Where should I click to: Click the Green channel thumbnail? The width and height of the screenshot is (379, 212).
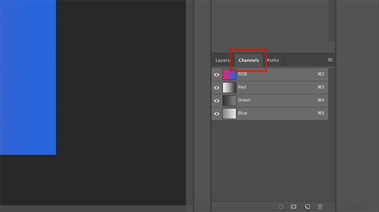click(x=229, y=101)
